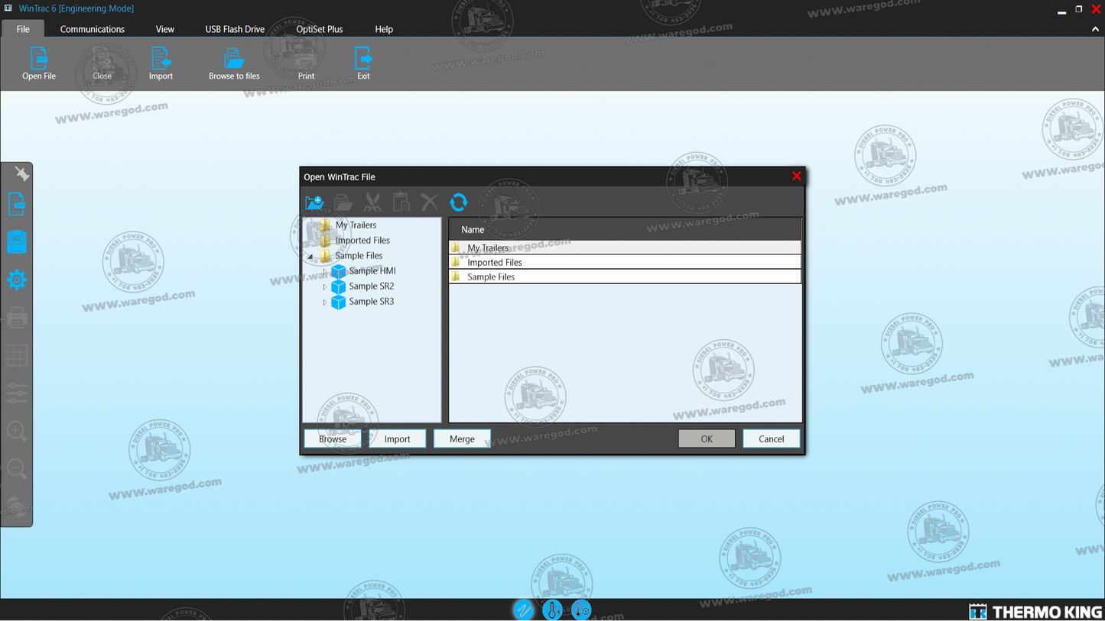Viewport: 1105px width, 621px height.
Task: Select Imported Files row in file list
Action: [625, 262]
